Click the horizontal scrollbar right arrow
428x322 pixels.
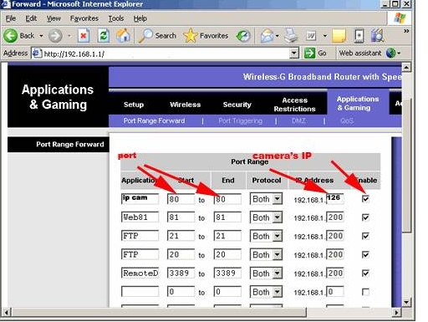396,312
